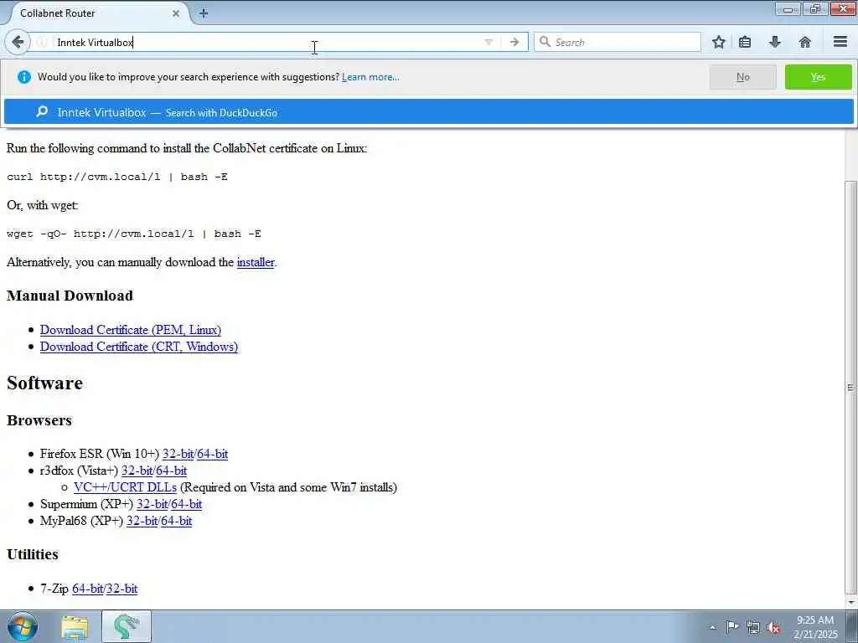
Task: Decline search suggestions with No
Action: click(742, 77)
